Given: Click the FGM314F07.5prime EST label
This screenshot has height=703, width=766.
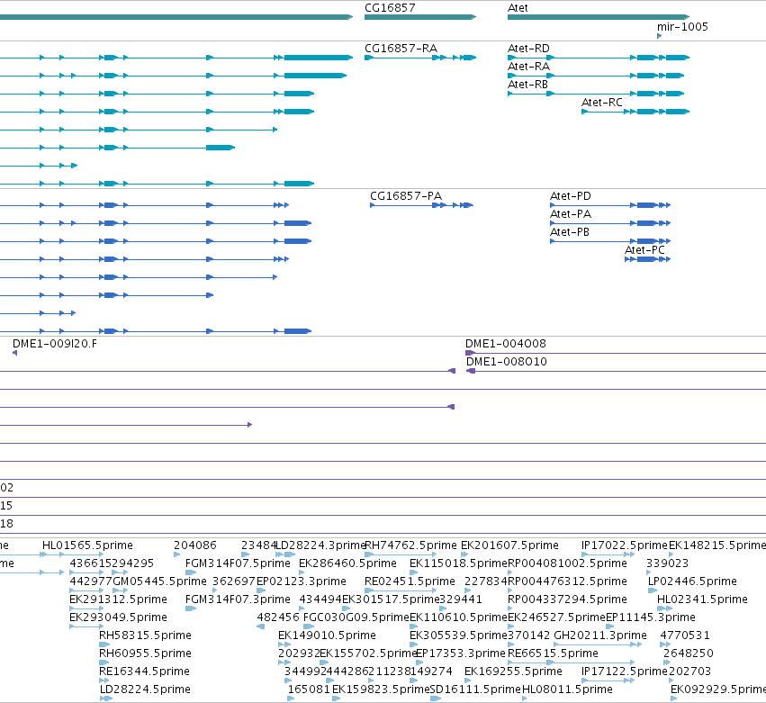Looking at the screenshot, I should (x=238, y=563).
